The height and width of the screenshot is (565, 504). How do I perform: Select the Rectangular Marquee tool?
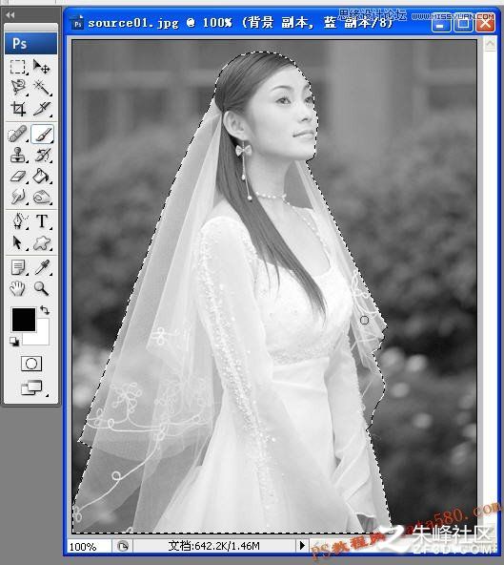click(x=18, y=67)
